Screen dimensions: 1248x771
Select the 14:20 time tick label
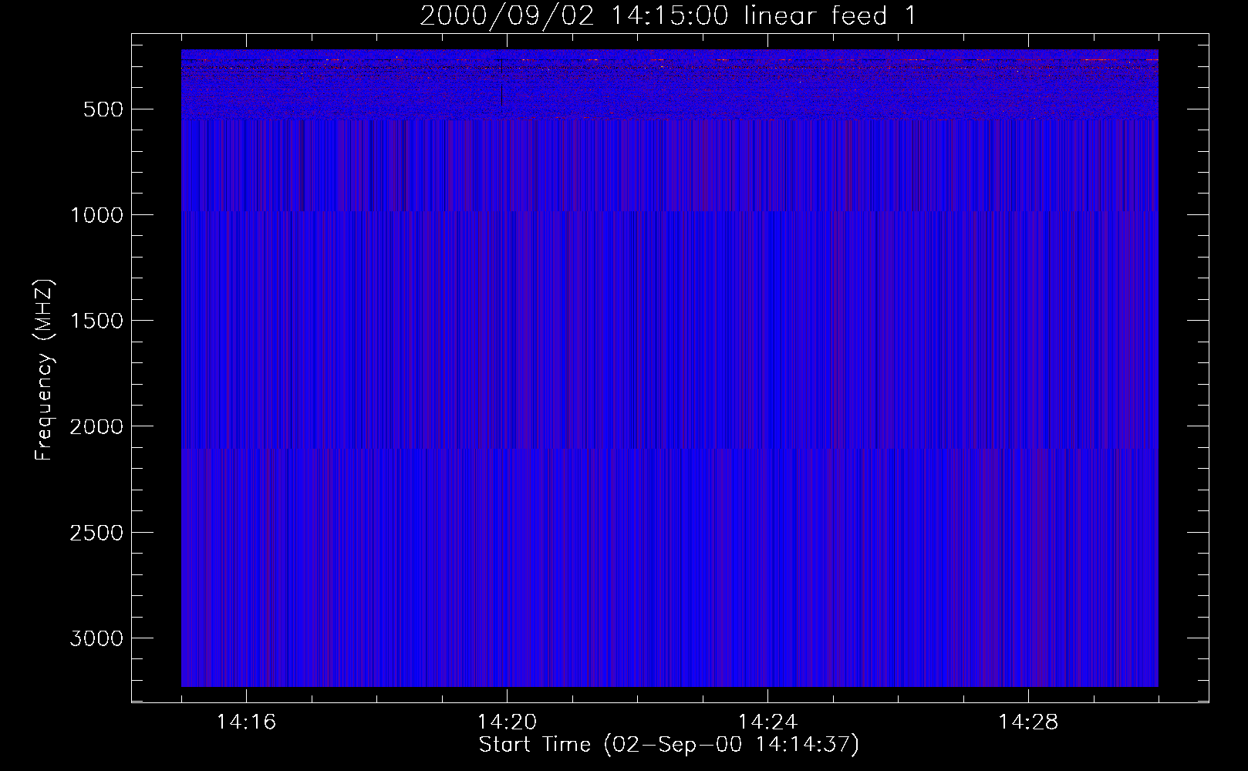tap(507, 722)
